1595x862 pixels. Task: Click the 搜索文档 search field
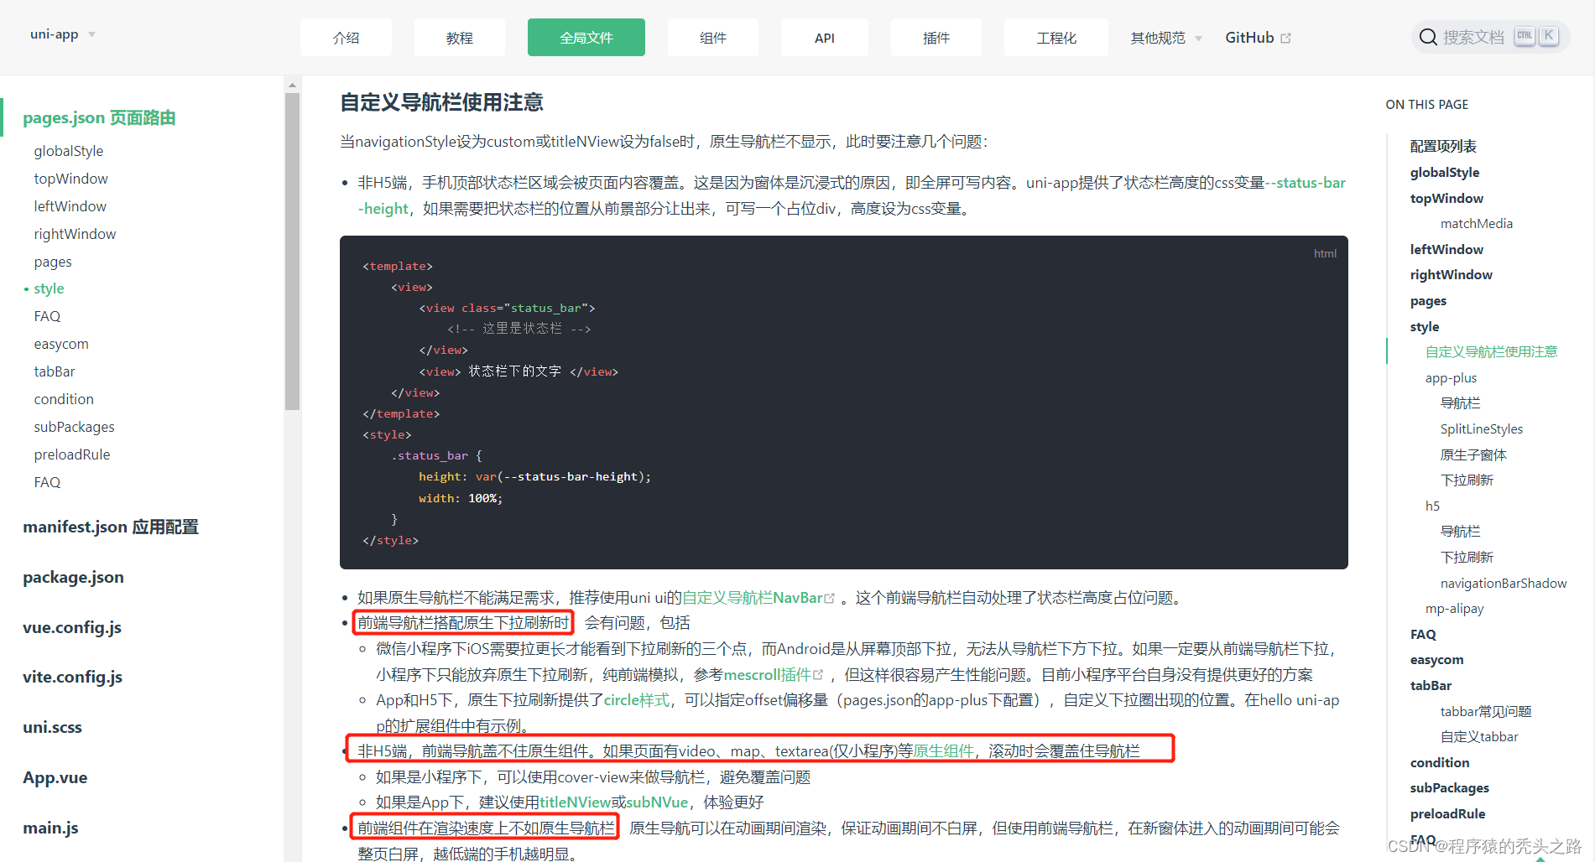[x=1475, y=36]
